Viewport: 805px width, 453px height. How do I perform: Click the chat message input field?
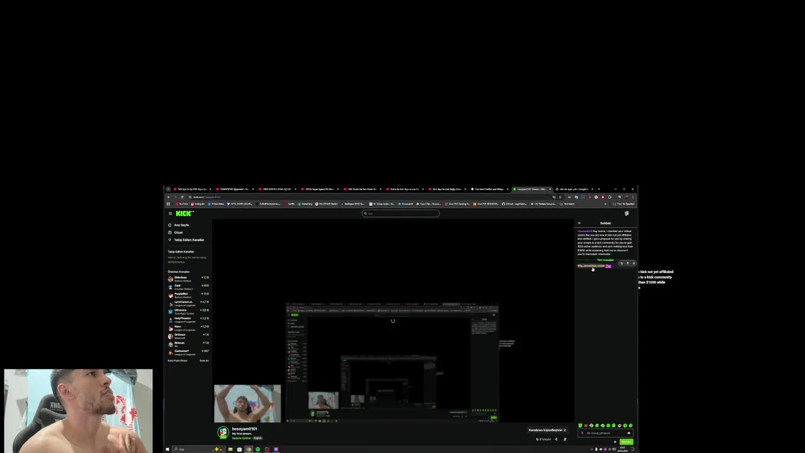(605, 433)
